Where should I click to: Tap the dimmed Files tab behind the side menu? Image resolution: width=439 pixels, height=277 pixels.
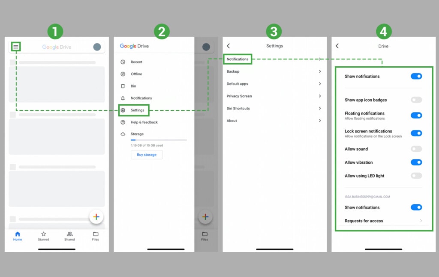204,236
